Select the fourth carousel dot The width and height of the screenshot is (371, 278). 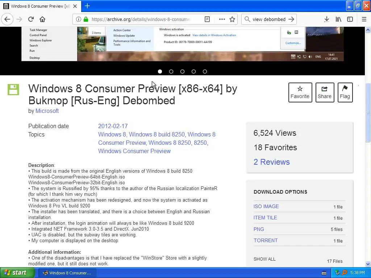[x=193, y=71]
